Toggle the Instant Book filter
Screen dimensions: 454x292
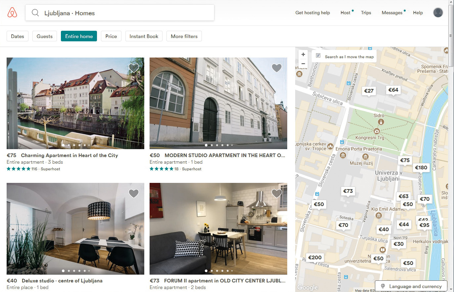tap(144, 36)
